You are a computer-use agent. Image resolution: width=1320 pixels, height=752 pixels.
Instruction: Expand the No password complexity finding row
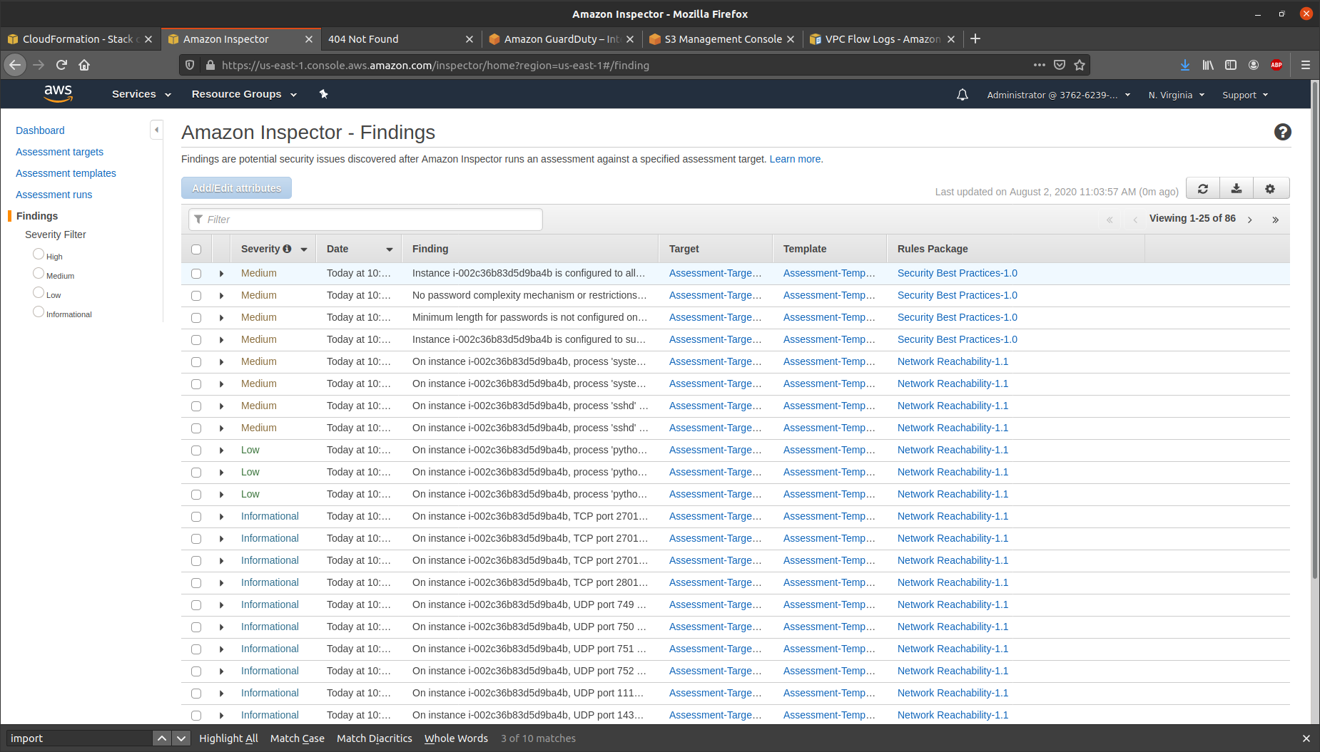[x=221, y=296]
